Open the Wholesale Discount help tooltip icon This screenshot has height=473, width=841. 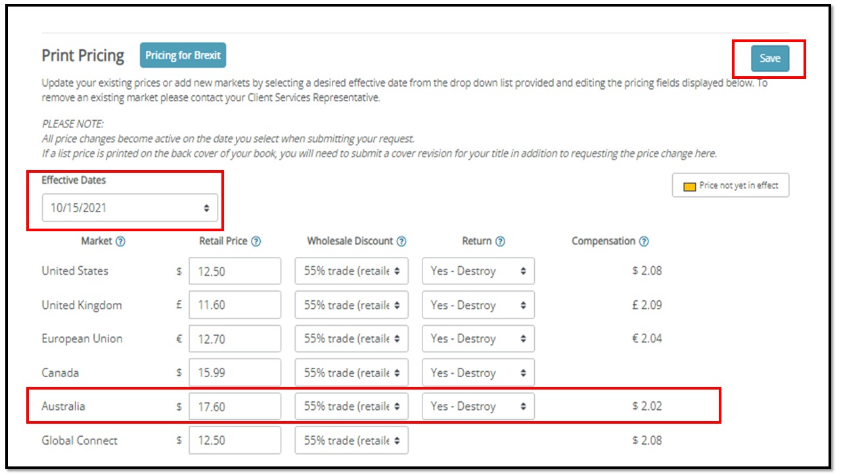pos(401,242)
